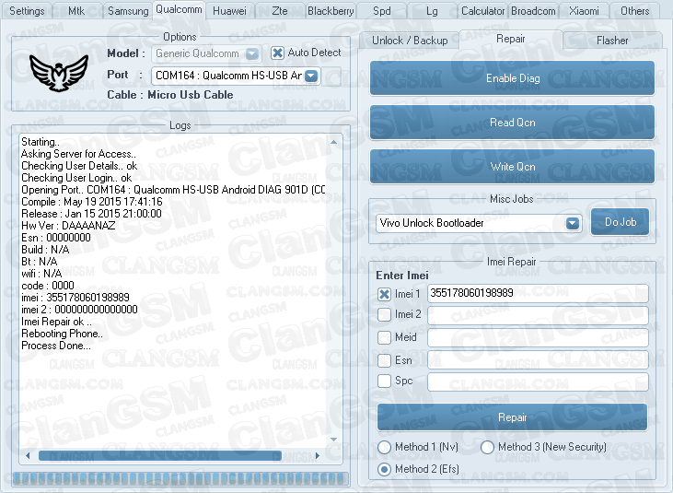Open the Zte tab
Viewport: 673px width, 493px height.
pos(280,11)
